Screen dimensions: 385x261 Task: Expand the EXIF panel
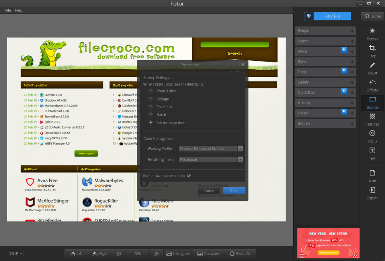point(16,253)
